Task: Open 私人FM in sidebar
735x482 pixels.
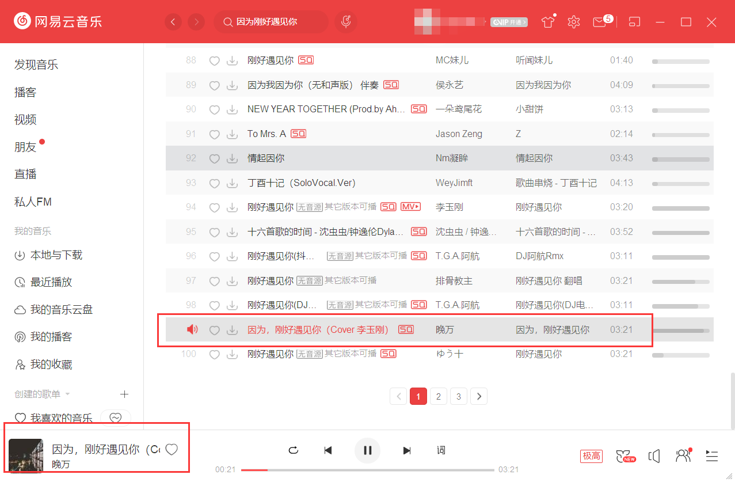Action: coord(33,202)
